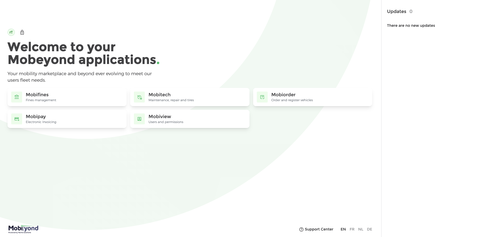This screenshot has width=493, height=237.
Task: Click the padlock icon beside the avatar
Action: click(22, 32)
